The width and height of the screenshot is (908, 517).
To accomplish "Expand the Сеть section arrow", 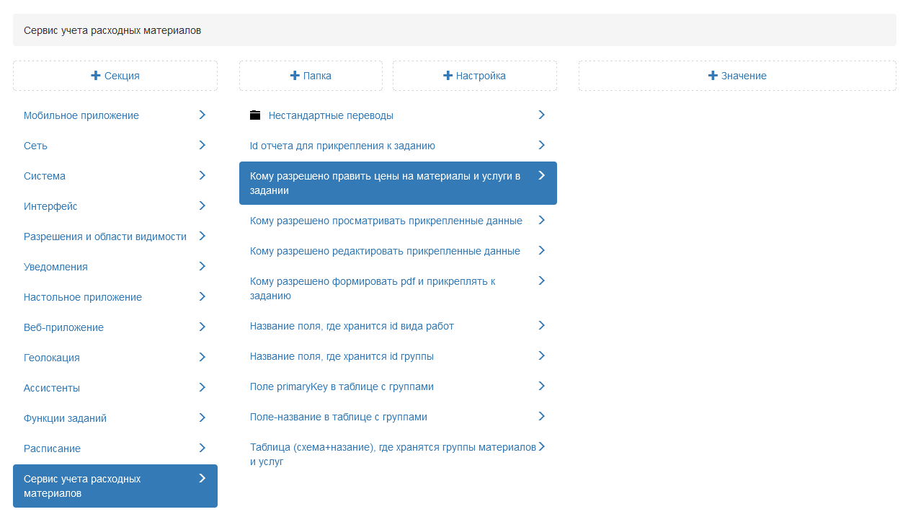I will tap(202, 145).
